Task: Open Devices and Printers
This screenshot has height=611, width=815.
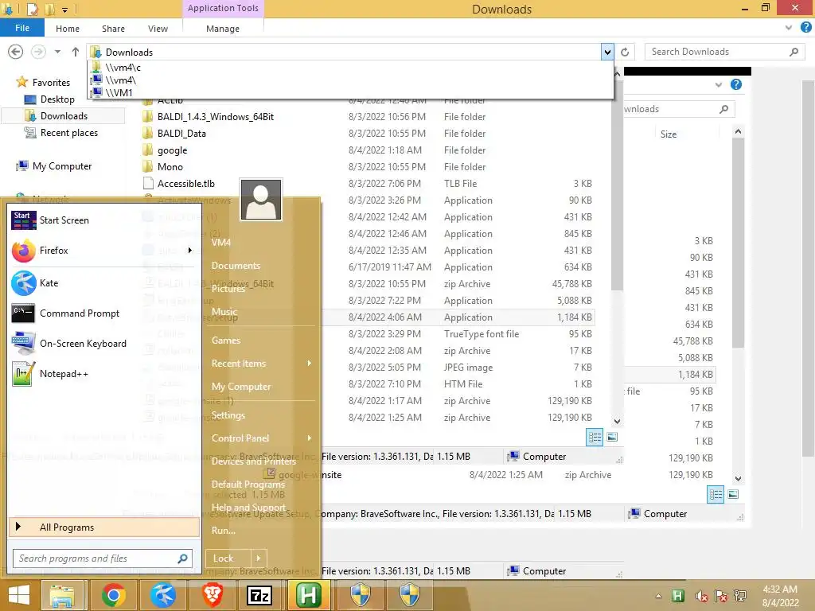Action: coord(254,461)
